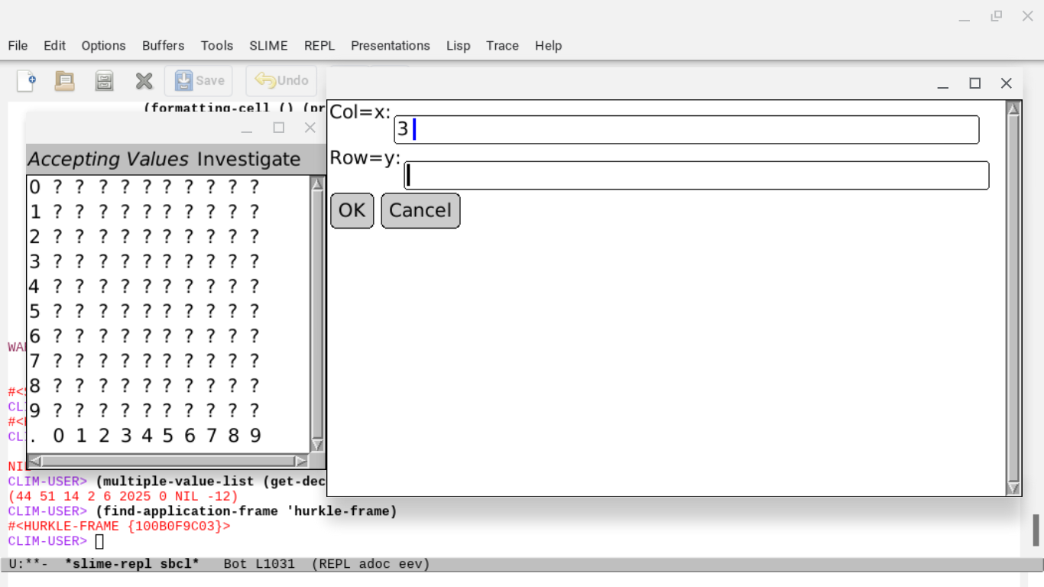Image resolution: width=1044 pixels, height=587 pixels.
Task: Open the SLIME menu
Action: click(268, 46)
